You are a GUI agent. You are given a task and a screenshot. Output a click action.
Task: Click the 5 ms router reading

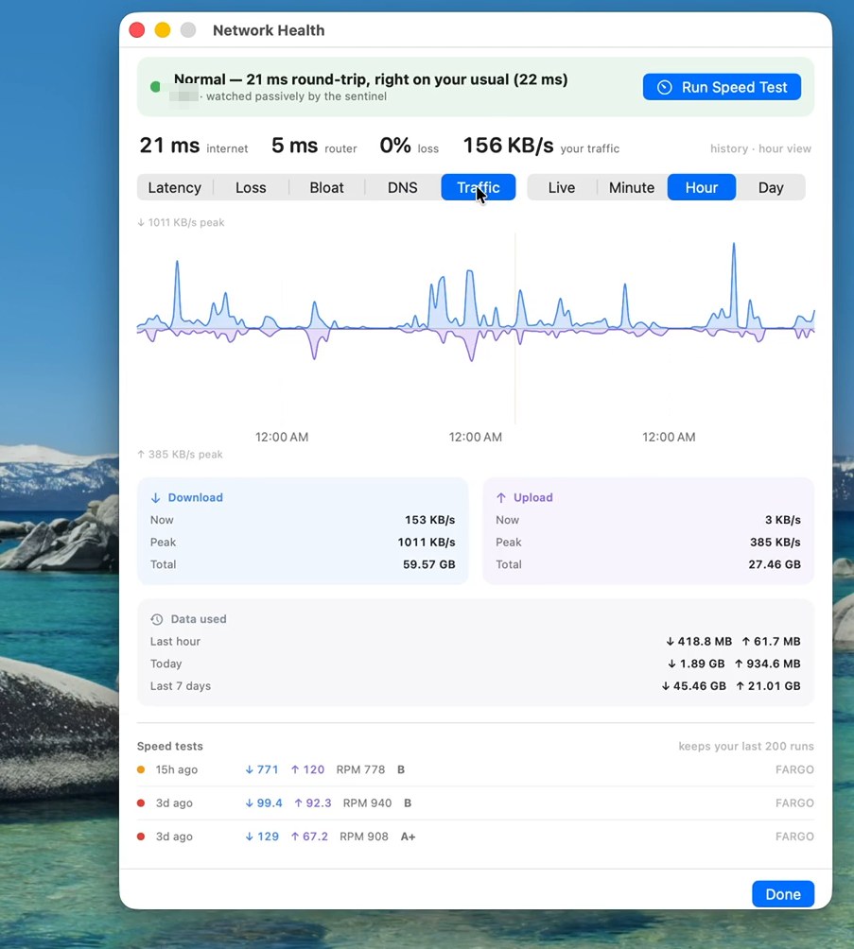(314, 146)
